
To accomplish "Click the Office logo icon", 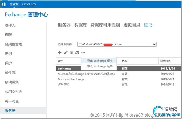I will 4,4.
